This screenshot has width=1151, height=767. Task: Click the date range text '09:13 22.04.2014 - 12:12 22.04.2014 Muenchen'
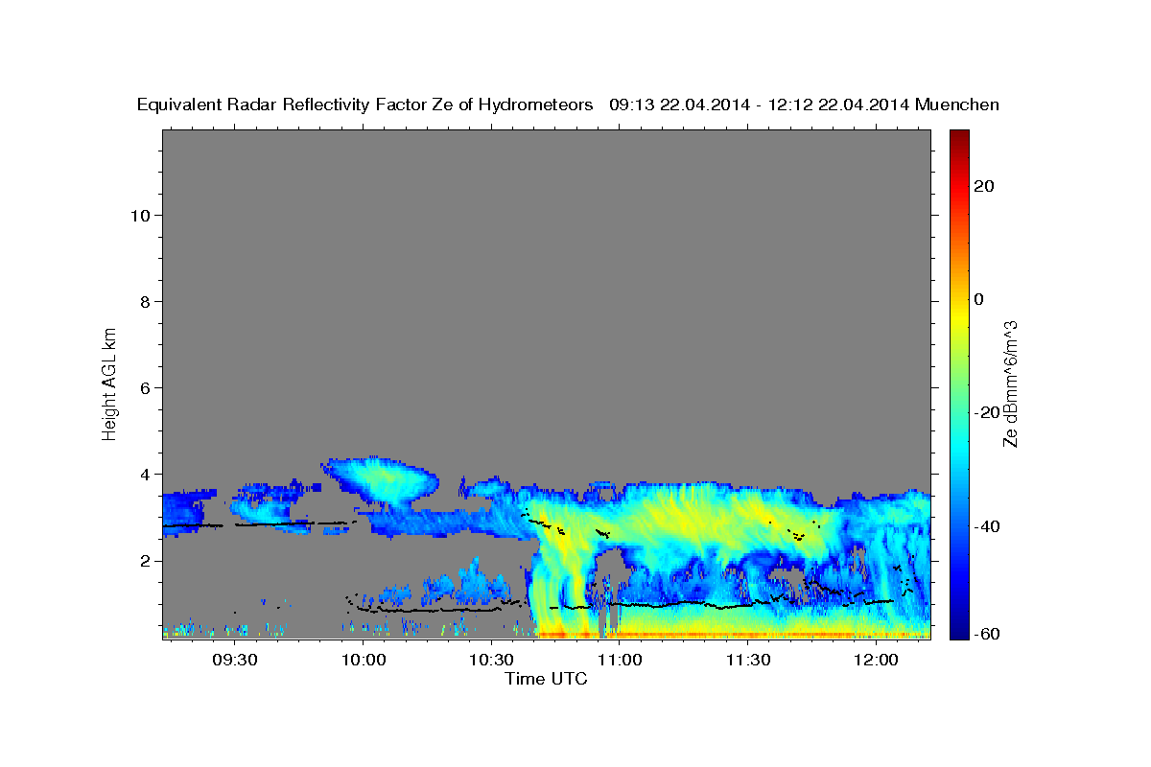(805, 105)
